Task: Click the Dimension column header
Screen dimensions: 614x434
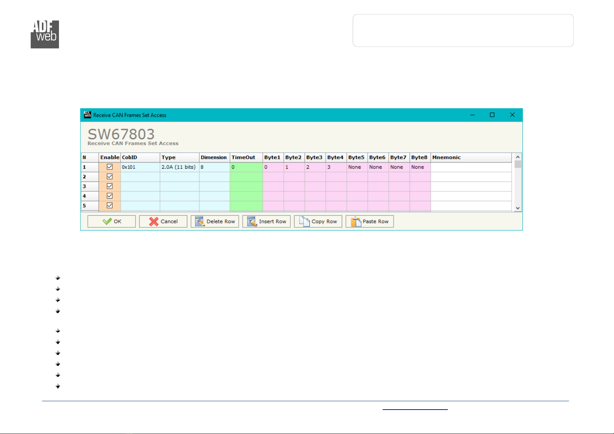Action: click(215, 157)
